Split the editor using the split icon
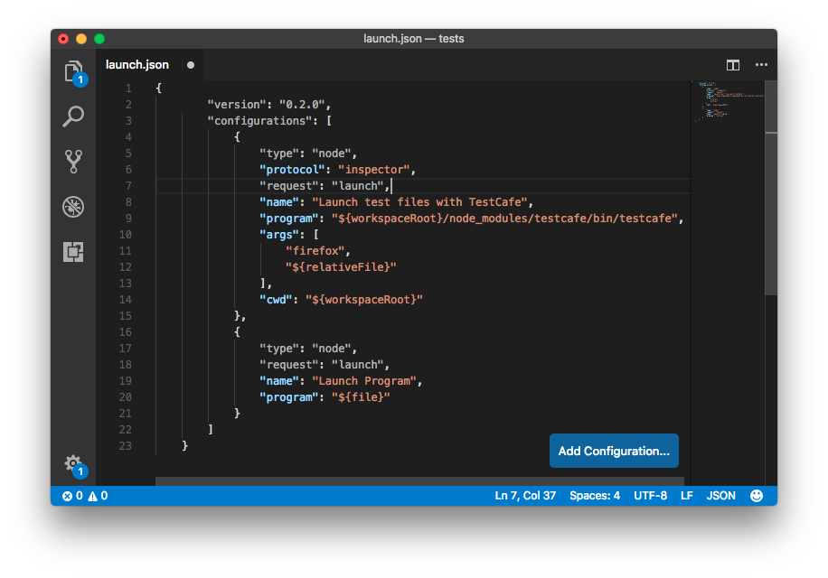 pos(731,65)
